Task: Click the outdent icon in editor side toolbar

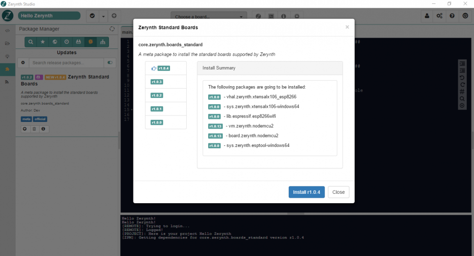Action: pos(462,70)
